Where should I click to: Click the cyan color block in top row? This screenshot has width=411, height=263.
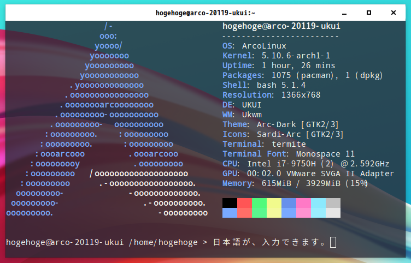click(x=319, y=203)
